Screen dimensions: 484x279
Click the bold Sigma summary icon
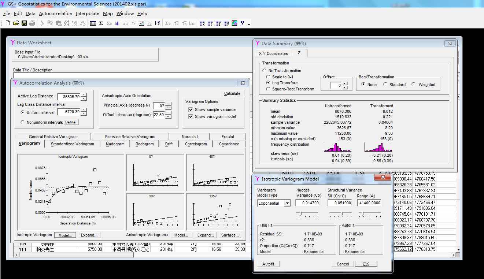pyautogui.click(x=101, y=23)
